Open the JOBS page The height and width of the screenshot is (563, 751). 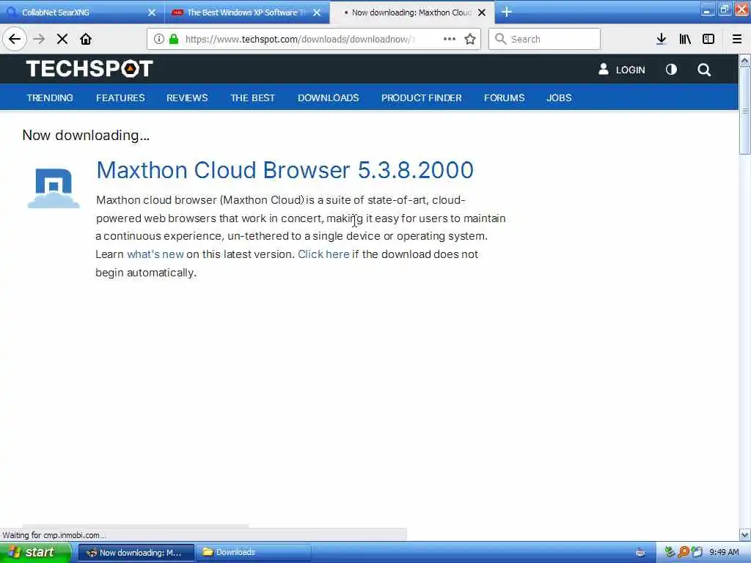559,98
